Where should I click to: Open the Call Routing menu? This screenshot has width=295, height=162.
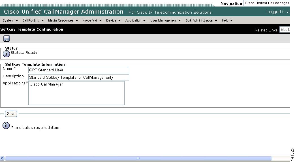pyautogui.click(x=33, y=20)
